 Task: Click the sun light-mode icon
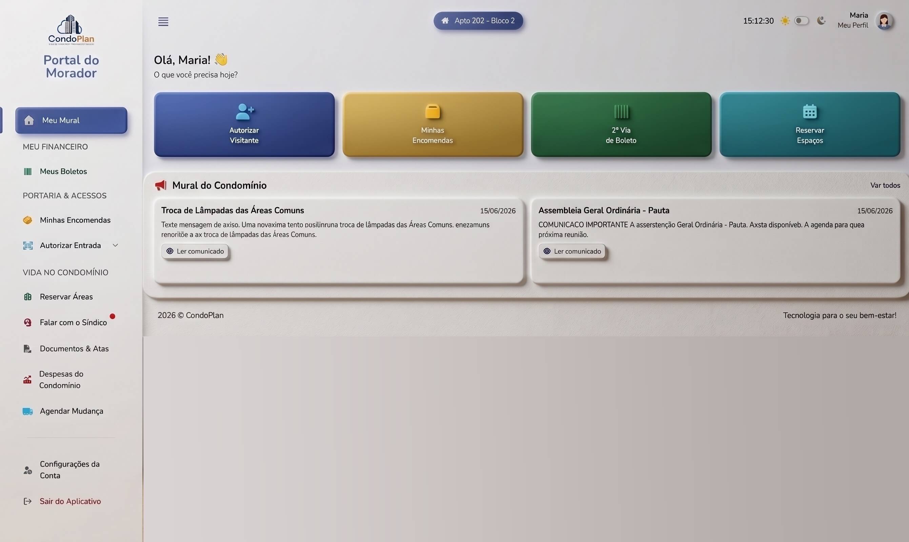[785, 21]
